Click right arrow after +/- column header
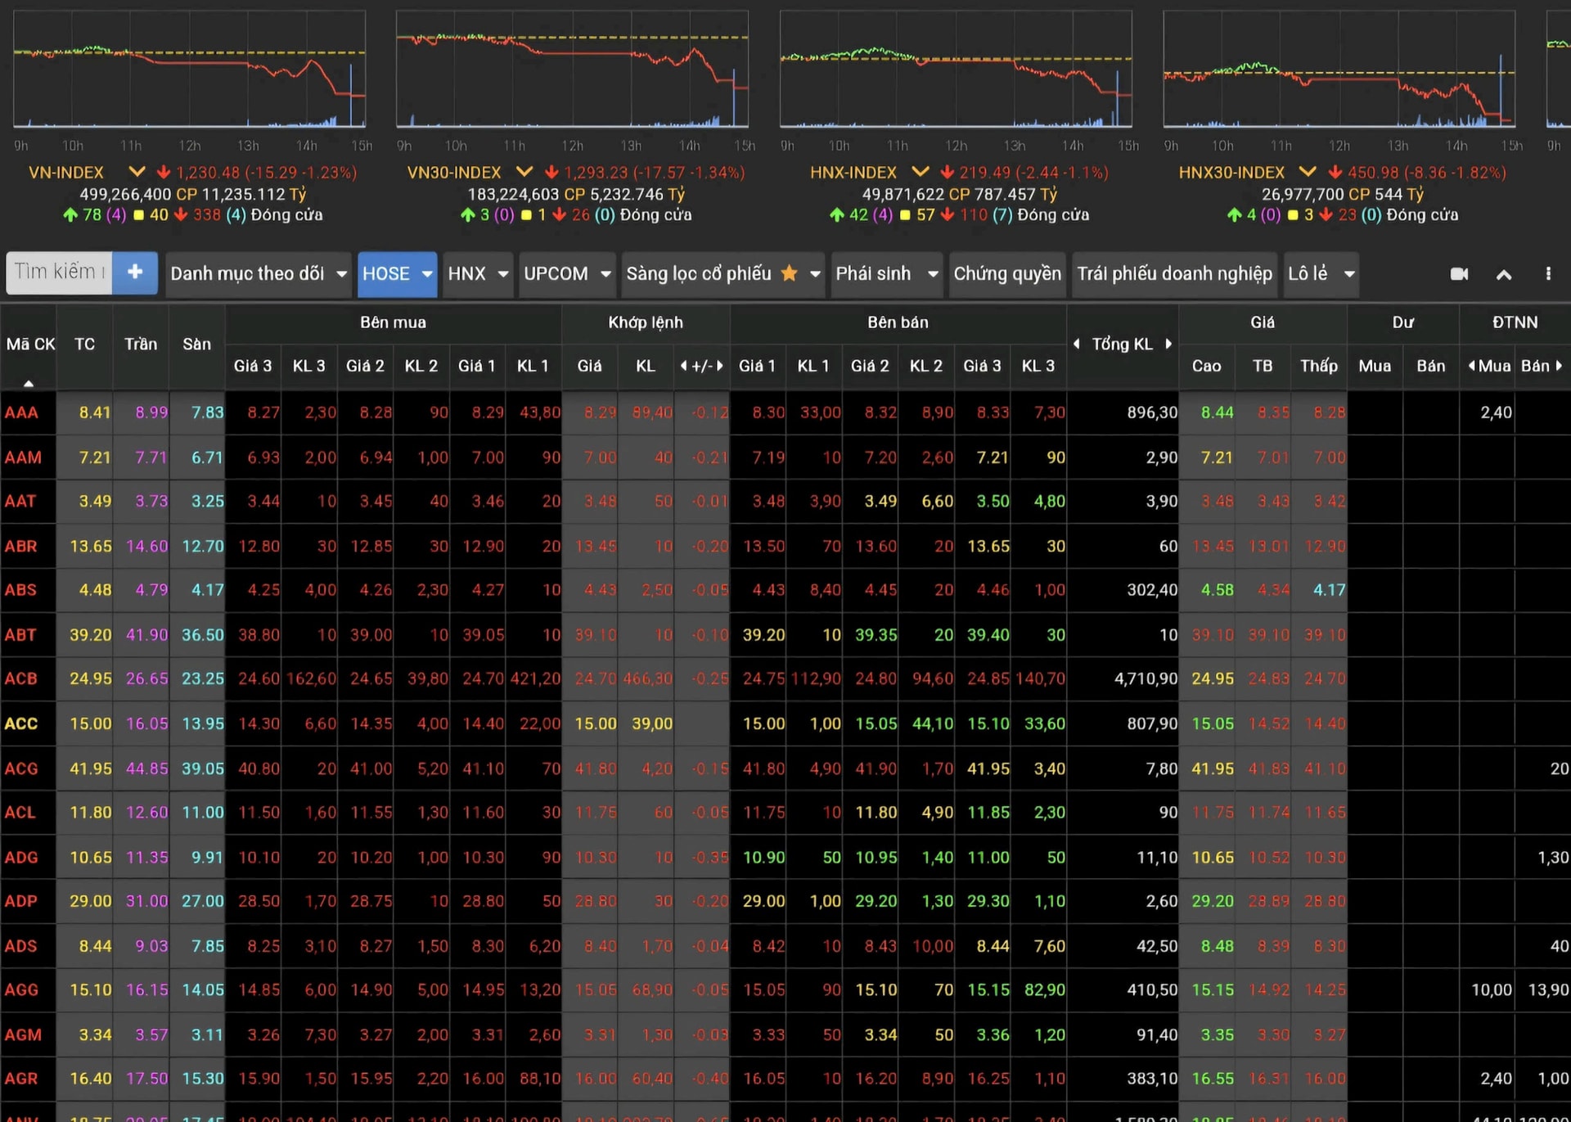Image resolution: width=1571 pixels, height=1122 pixels. (720, 366)
